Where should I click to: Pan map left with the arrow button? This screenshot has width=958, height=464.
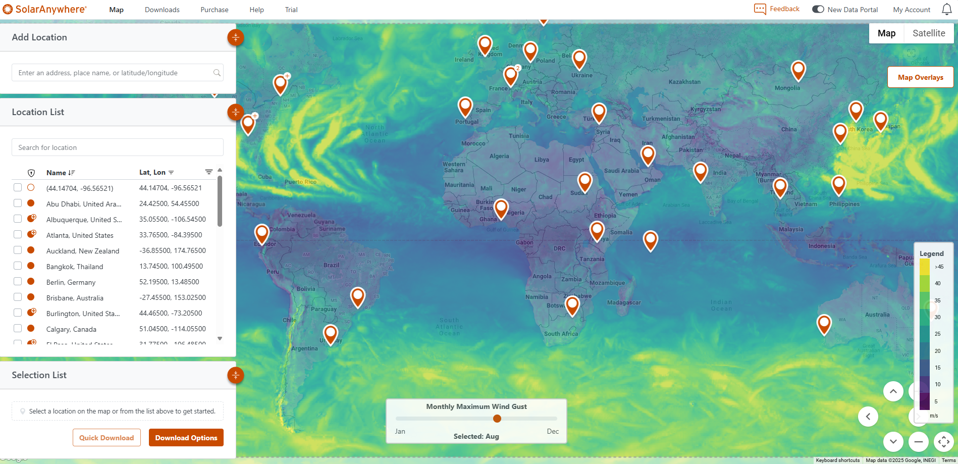[x=868, y=417]
